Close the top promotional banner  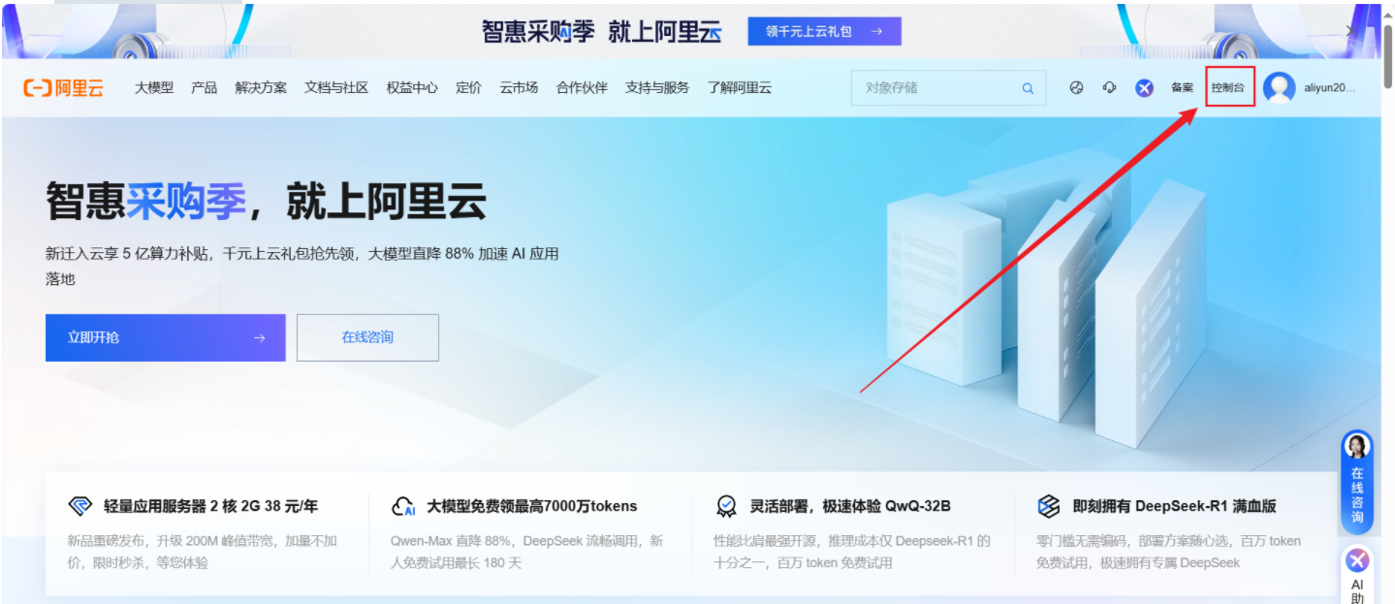click(1352, 31)
